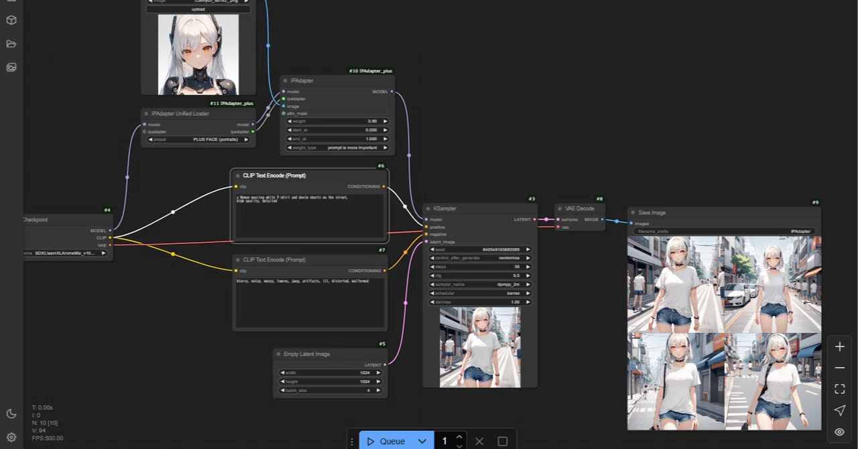
Task: Click the batch count number field
Action: pos(444,441)
